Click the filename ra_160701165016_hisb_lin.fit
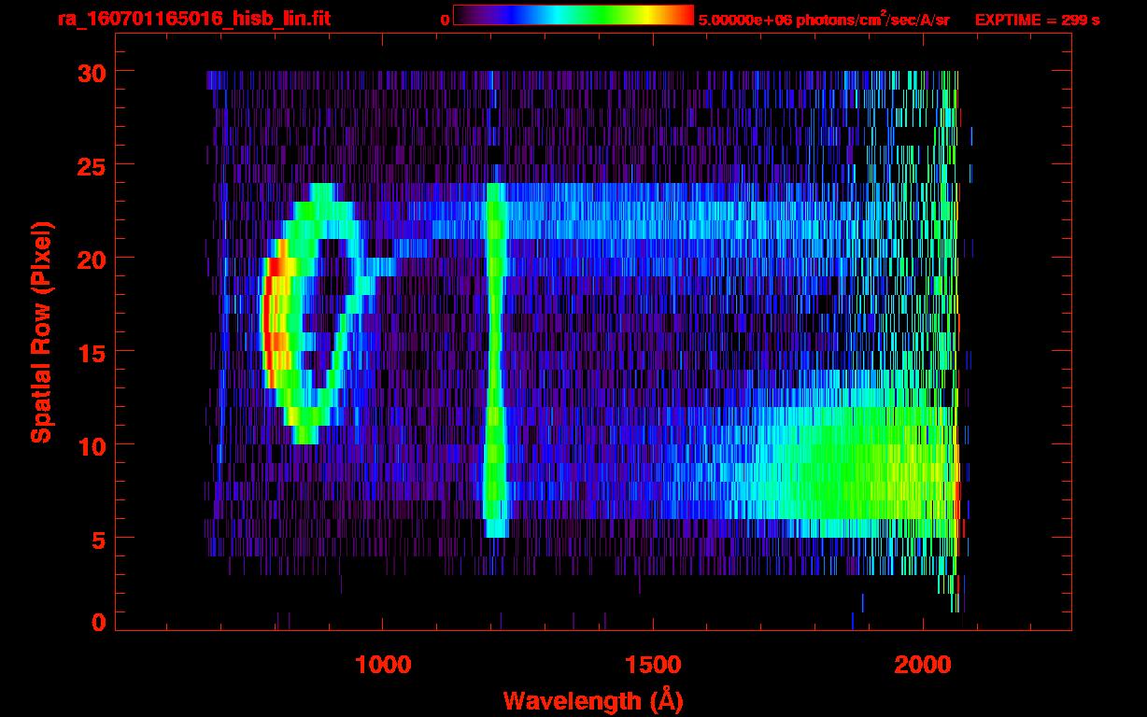 (193, 19)
